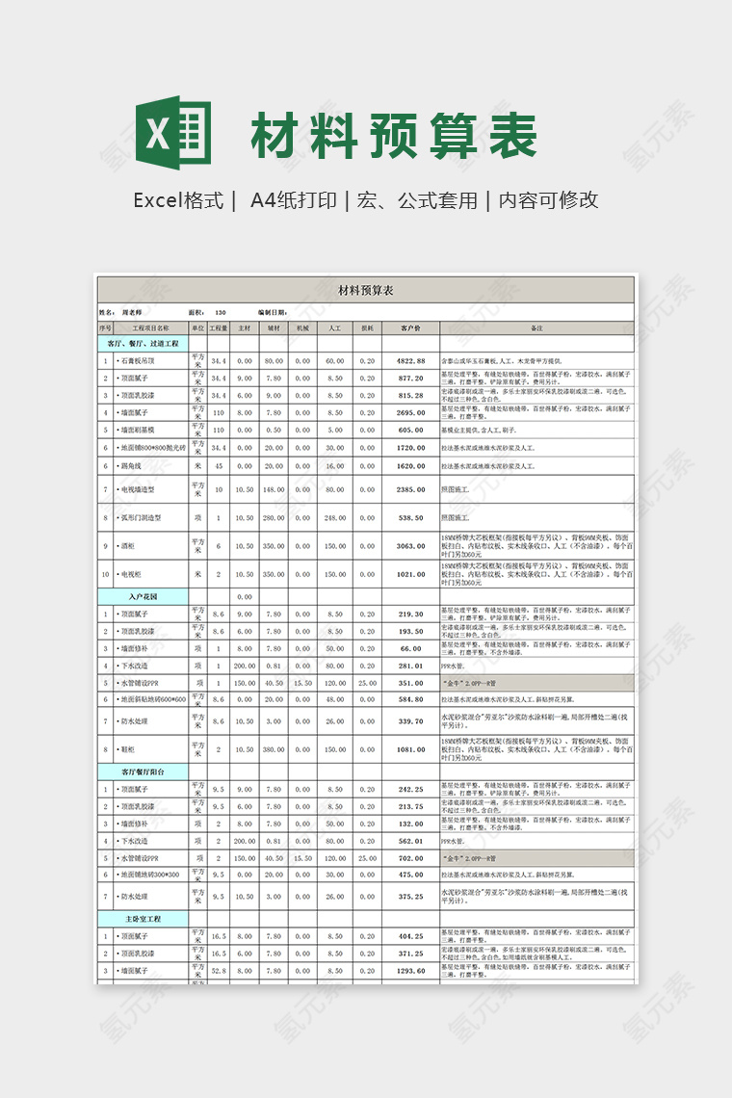Click the 'Excel格式' subtitle text
Image resolution: width=732 pixels, height=1098 pixels.
(x=178, y=201)
